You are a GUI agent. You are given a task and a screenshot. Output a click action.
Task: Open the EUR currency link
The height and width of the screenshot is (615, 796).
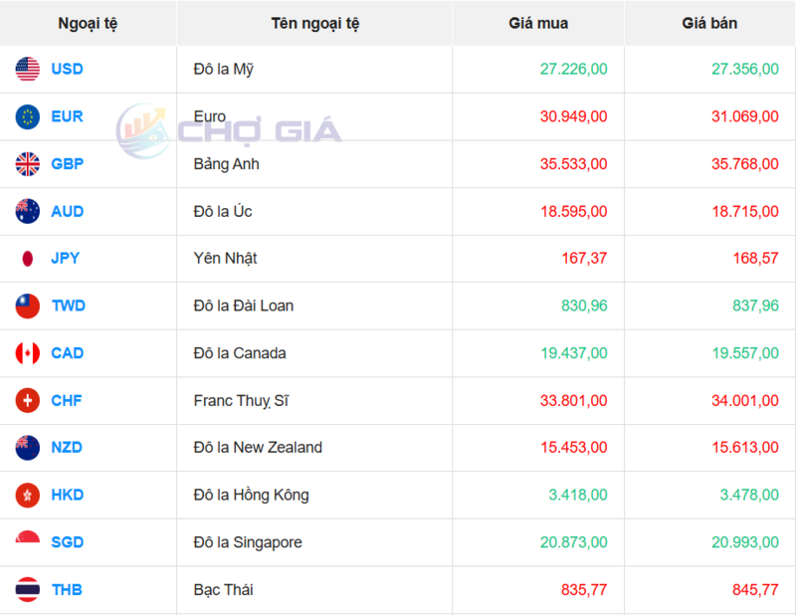click(67, 116)
